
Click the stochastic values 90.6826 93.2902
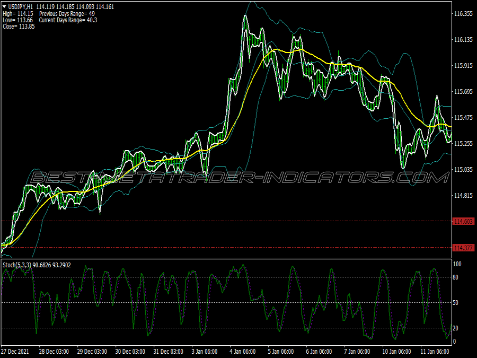(52, 265)
